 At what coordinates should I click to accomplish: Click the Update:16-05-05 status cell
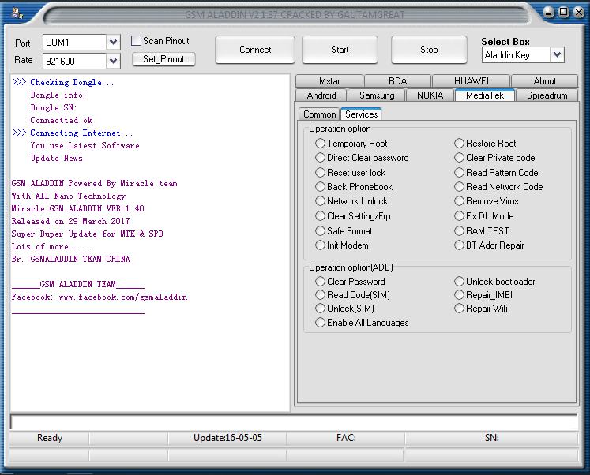227,438
